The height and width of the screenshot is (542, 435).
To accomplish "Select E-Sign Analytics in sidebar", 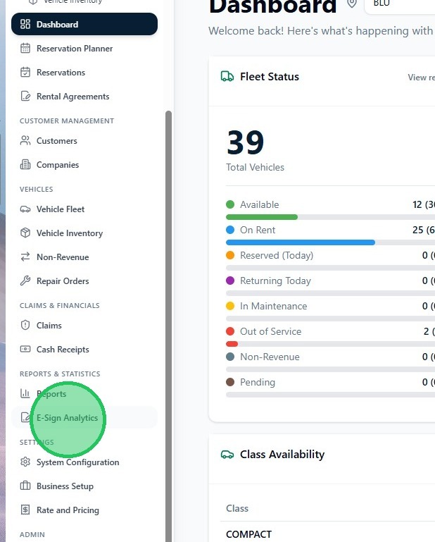I will (x=84, y=417).
